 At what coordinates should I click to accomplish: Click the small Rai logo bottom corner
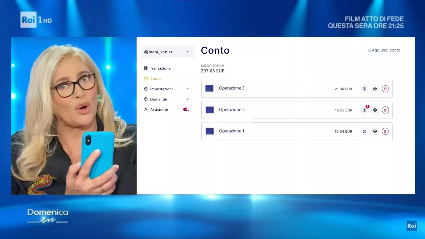click(x=411, y=226)
